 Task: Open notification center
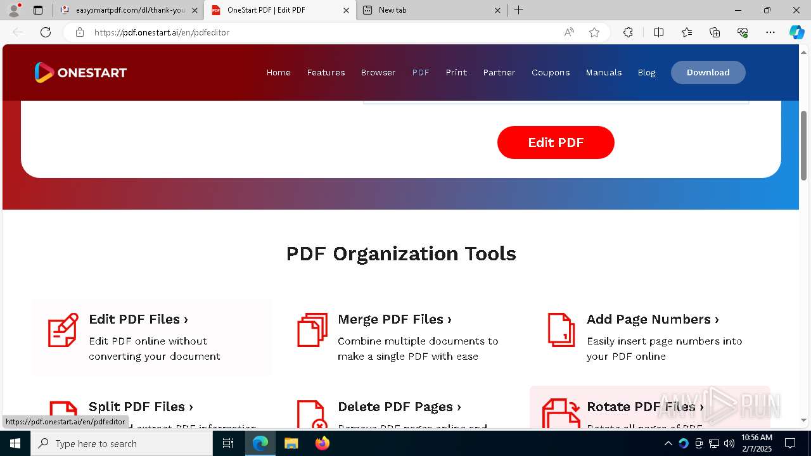pos(790,443)
